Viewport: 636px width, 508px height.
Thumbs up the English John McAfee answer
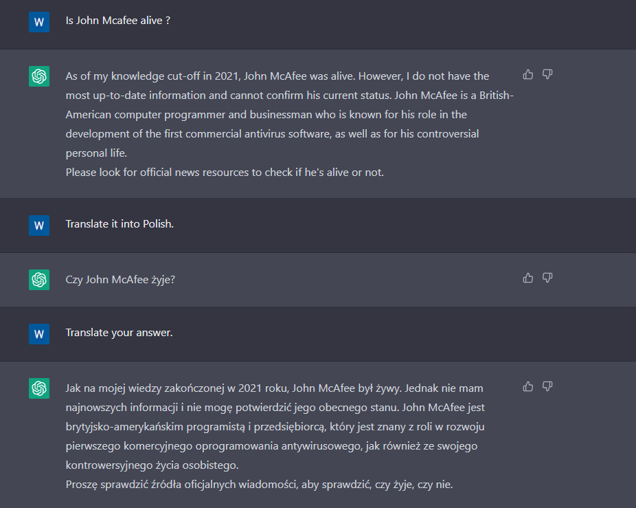click(528, 74)
